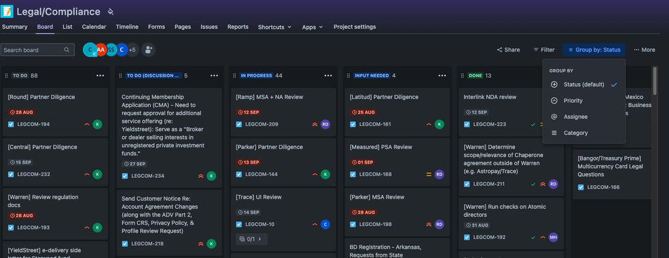This screenshot has height=258, width=669.
Task: Group the board by Category
Action: [x=584, y=133]
